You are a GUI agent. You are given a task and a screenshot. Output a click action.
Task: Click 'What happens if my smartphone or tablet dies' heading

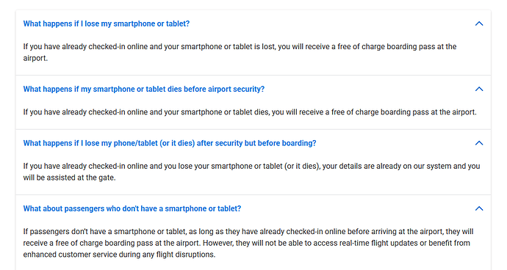144,89
